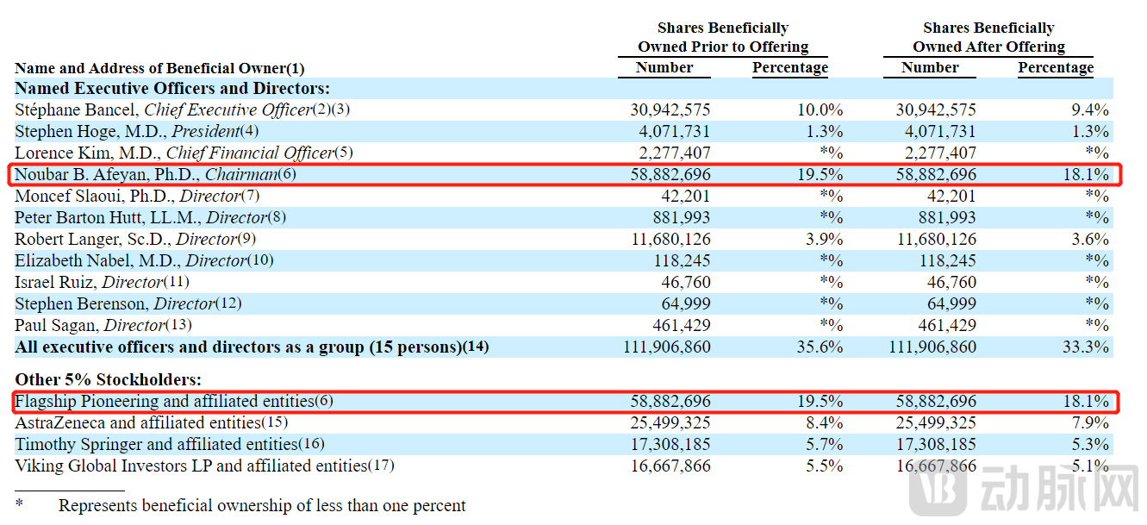The width and height of the screenshot is (1147, 525).
Task: Select the 'Named Executive Officers and Directors:' heading
Action: click(172, 88)
